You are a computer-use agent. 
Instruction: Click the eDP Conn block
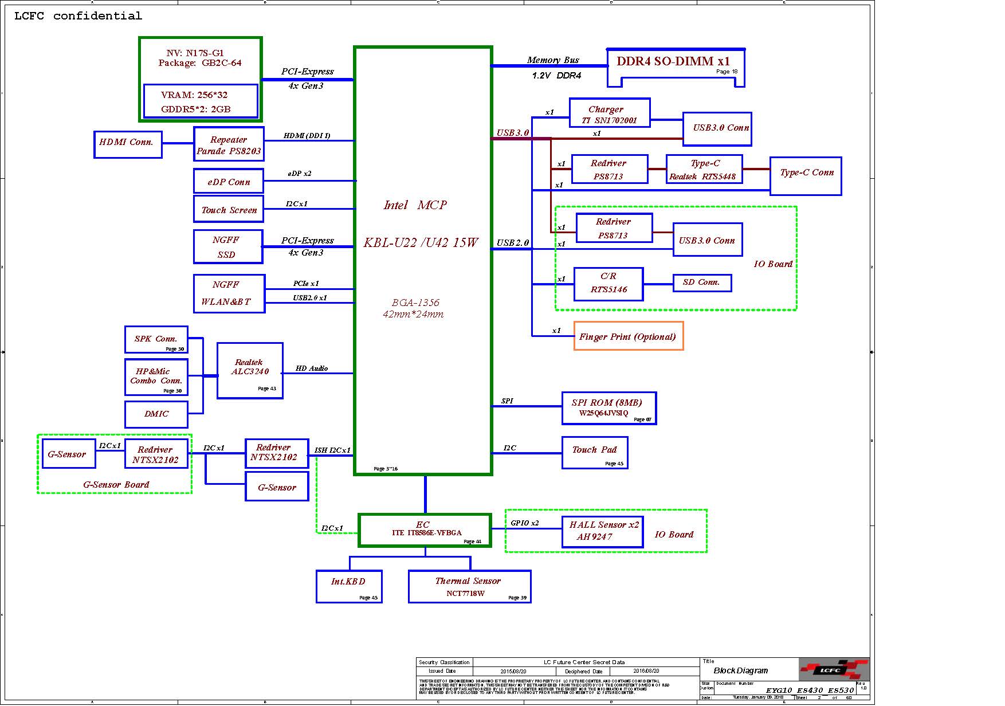coord(229,181)
